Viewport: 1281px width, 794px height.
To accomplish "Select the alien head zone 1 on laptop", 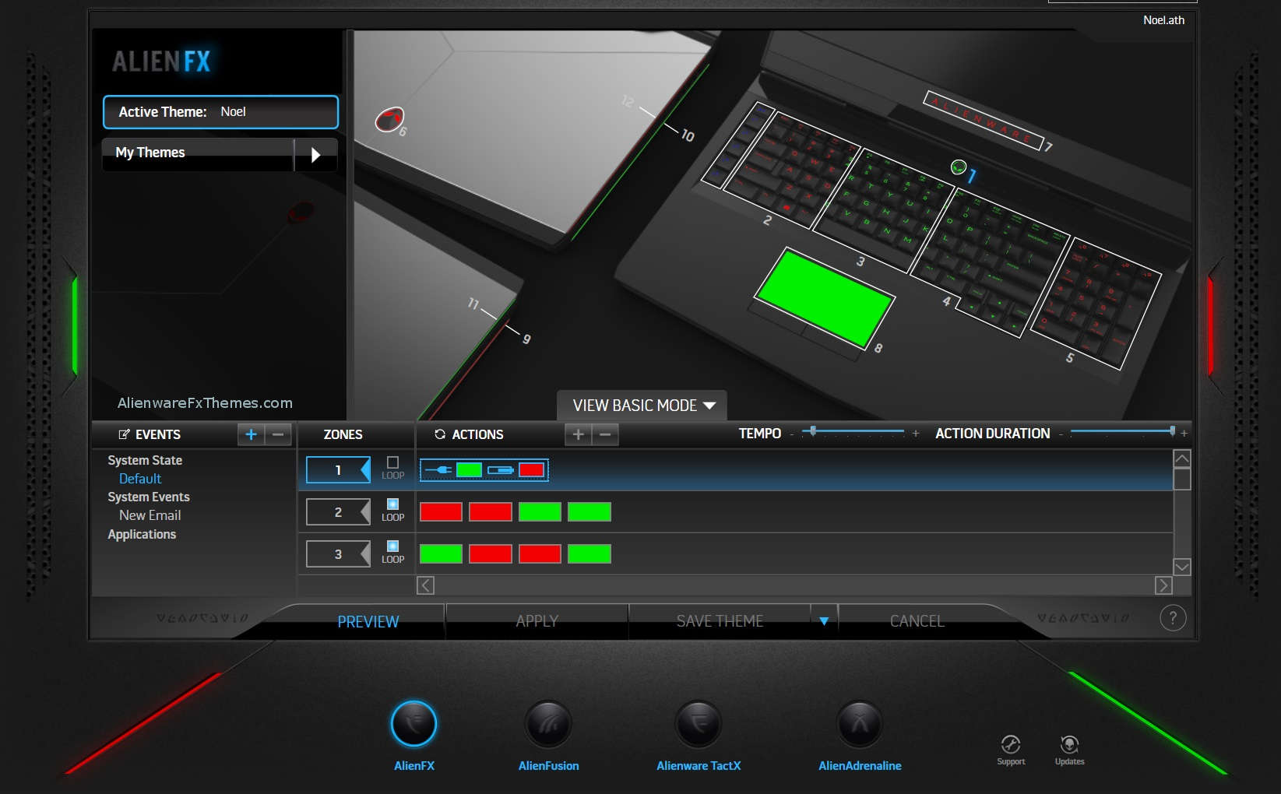I will coord(959,167).
